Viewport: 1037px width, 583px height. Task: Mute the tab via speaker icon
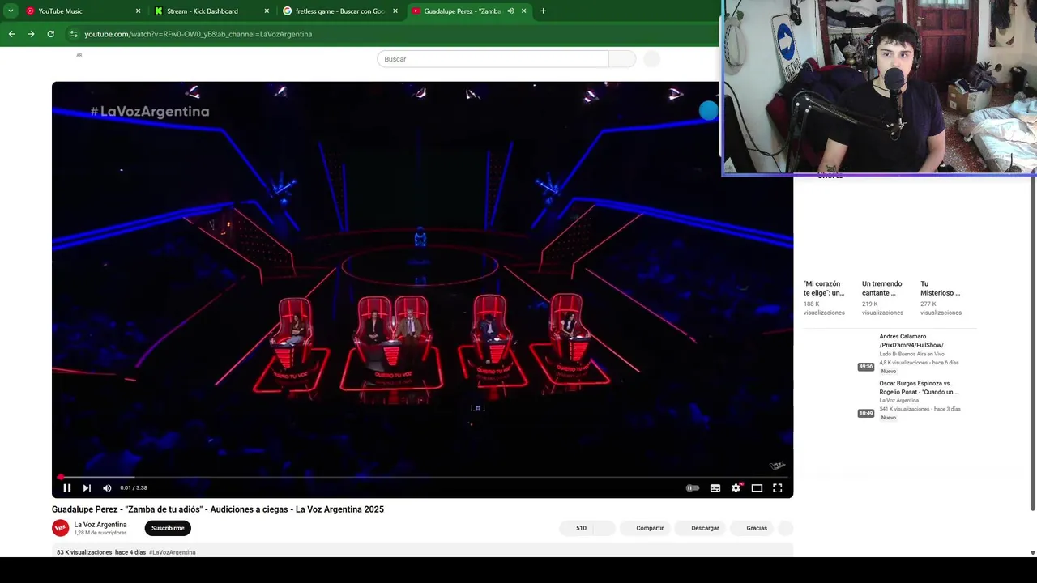pyautogui.click(x=510, y=11)
